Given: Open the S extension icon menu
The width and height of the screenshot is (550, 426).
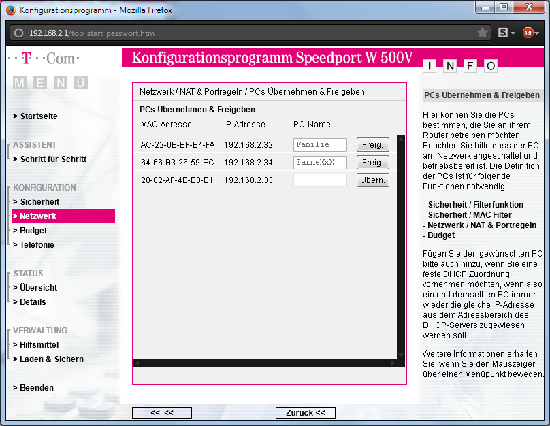Looking at the screenshot, I should click(502, 33).
